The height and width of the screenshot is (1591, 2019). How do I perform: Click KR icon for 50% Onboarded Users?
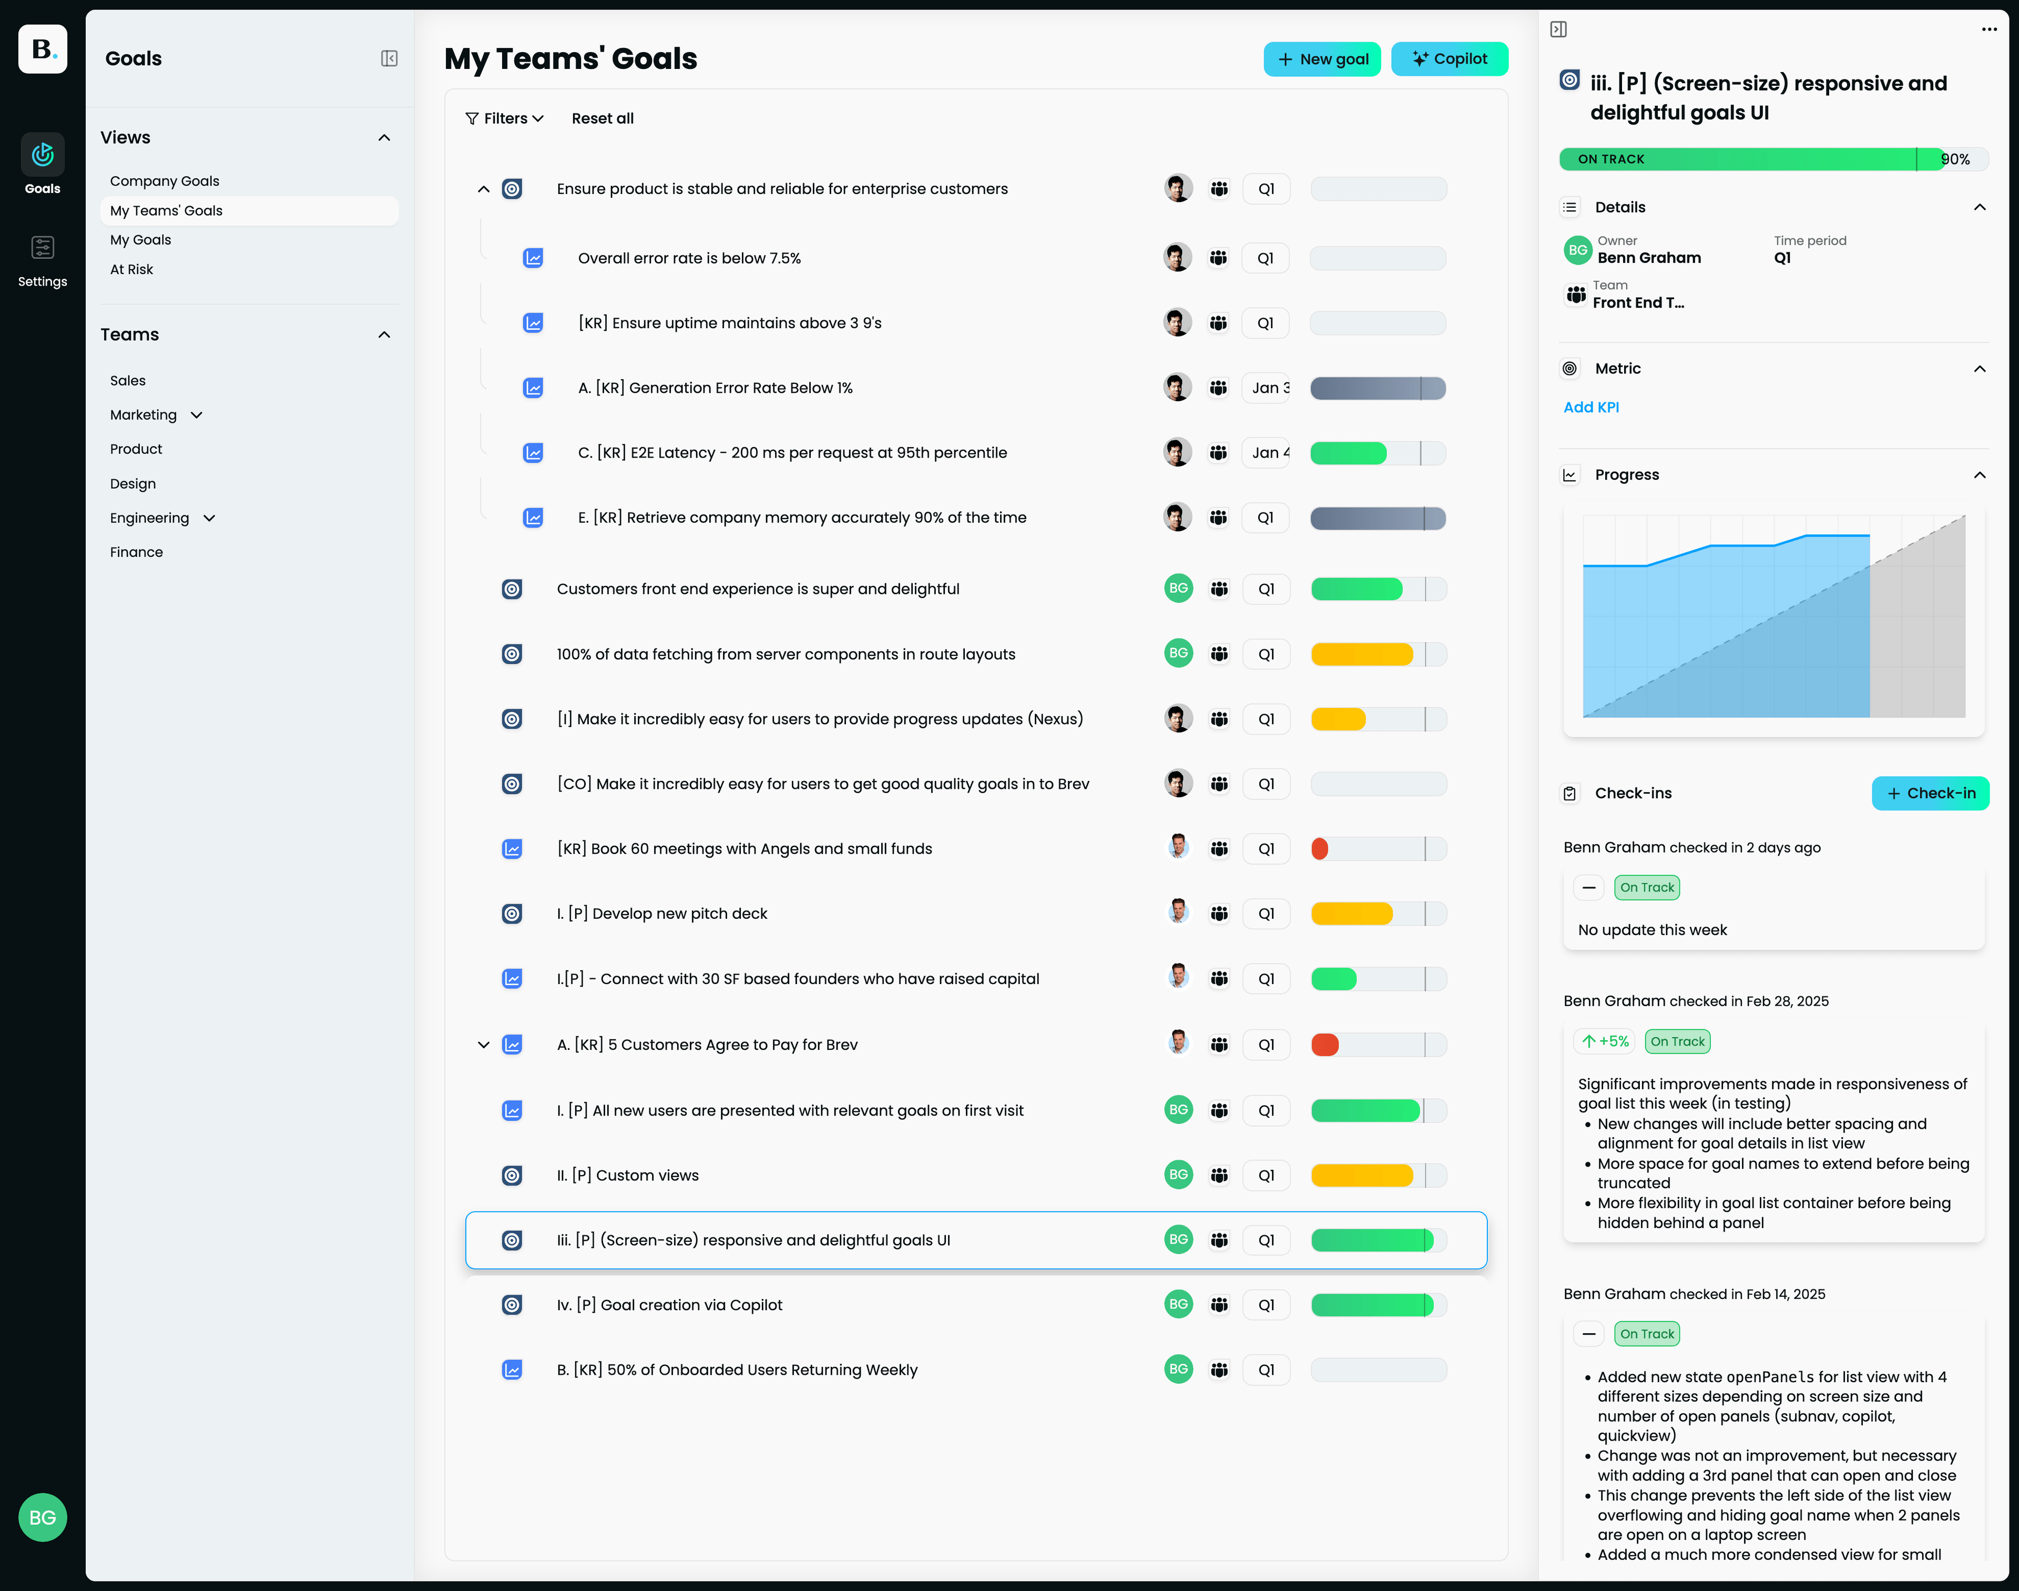coord(512,1370)
